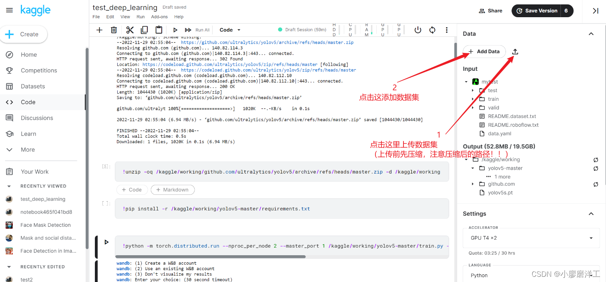Open the Accelerator GPU T4 ×2 dropdown

click(x=532, y=238)
